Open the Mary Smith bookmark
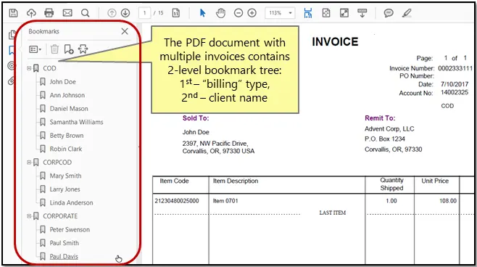 [x=65, y=176]
